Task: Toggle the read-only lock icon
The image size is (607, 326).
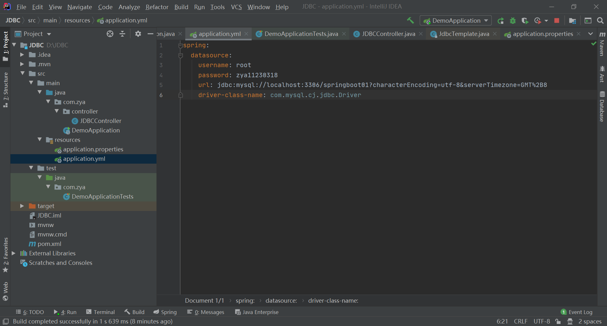Action: click(558, 321)
